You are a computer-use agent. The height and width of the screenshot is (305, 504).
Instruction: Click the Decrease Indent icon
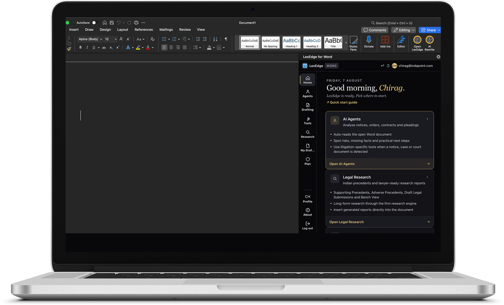tap(198, 39)
